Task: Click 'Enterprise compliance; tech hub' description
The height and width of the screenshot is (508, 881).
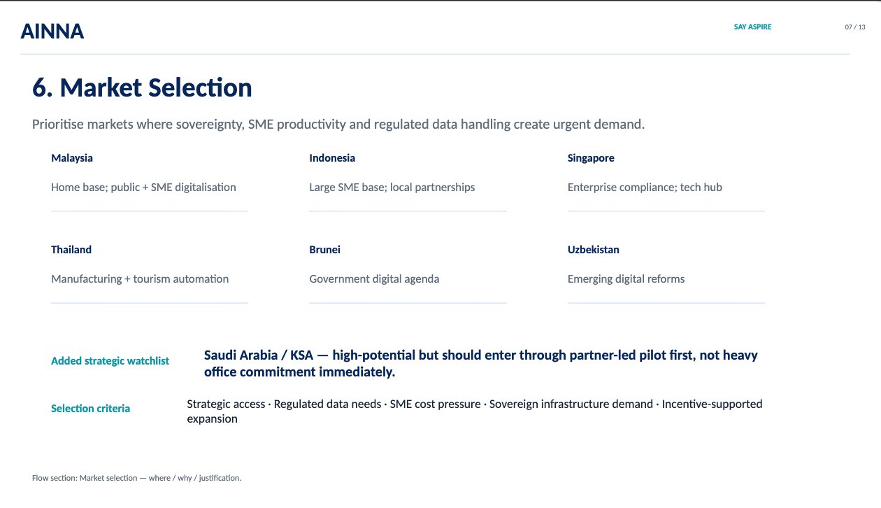Action: click(645, 188)
